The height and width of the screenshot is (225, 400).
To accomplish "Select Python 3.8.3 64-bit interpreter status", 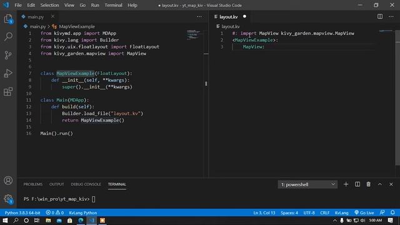I will click(x=22, y=212).
